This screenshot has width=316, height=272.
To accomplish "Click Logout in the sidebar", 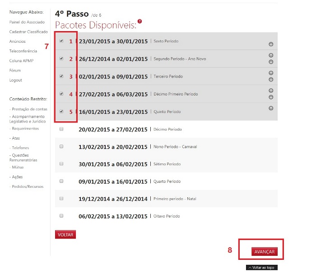I will pyautogui.click(x=15, y=80).
